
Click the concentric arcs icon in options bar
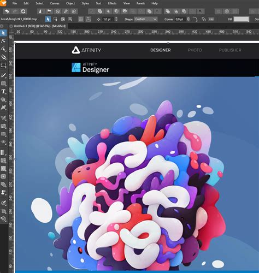click(x=203, y=19)
